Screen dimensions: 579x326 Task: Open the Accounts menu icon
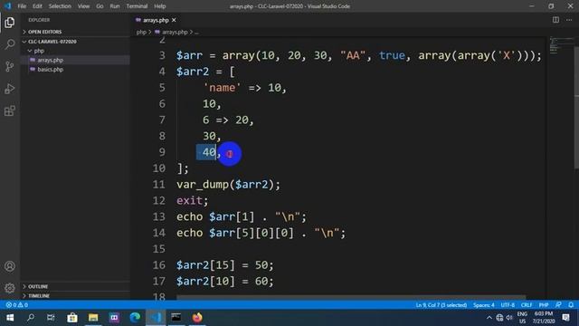tap(10, 266)
